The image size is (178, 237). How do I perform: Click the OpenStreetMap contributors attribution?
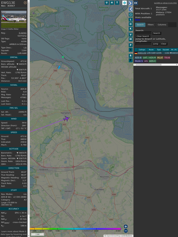tap(119, 236)
